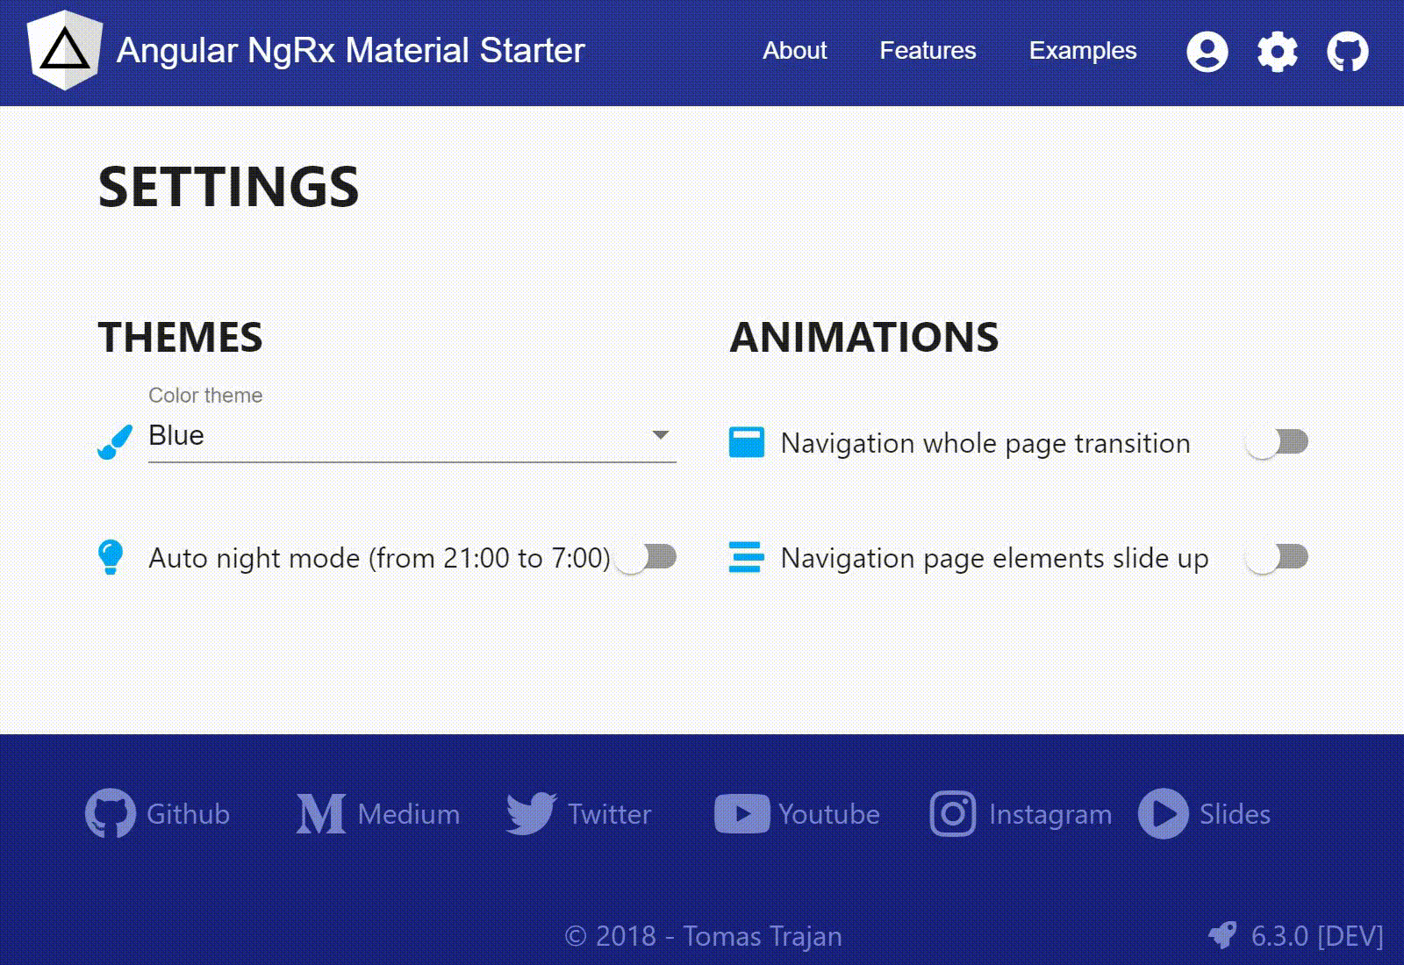Image resolution: width=1404 pixels, height=965 pixels.
Task: Open the GitHub icon in the top bar
Action: tap(1347, 51)
